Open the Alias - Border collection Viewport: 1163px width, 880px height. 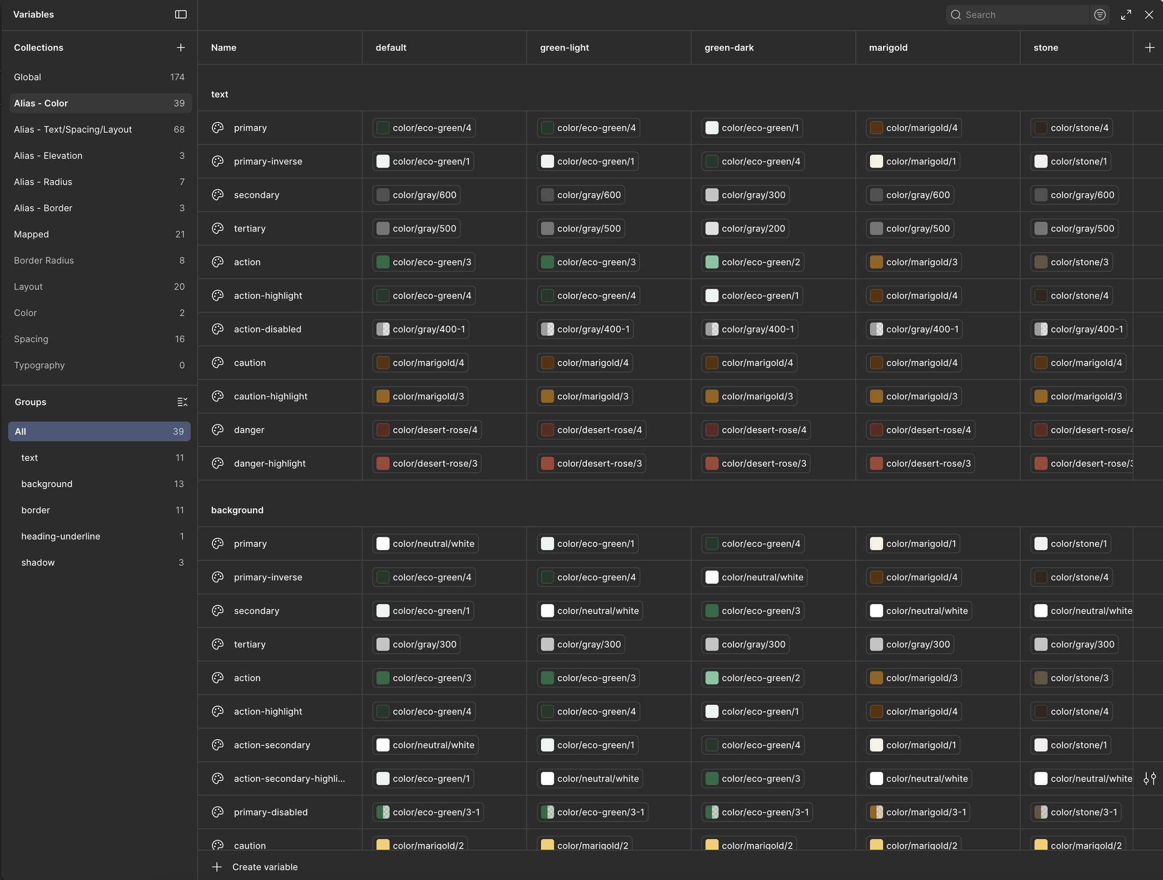99,208
